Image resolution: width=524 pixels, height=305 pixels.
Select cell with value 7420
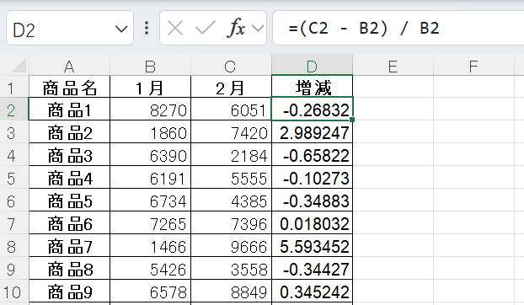(232, 132)
